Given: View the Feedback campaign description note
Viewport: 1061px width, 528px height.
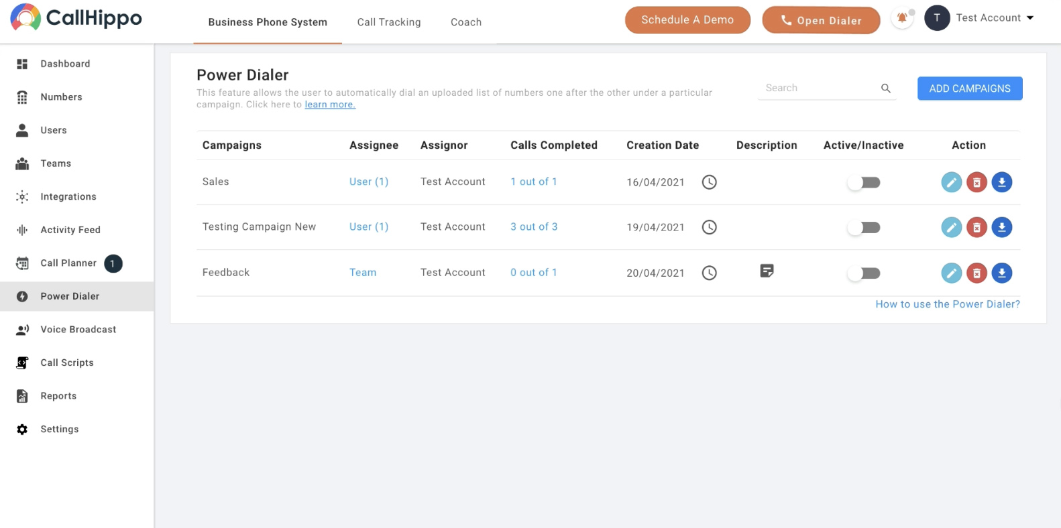Looking at the screenshot, I should [x=767, y=271].
